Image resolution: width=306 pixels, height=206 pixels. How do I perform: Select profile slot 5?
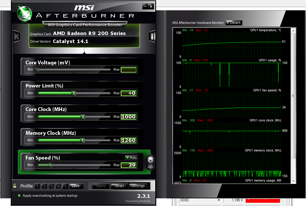point(66,186)
